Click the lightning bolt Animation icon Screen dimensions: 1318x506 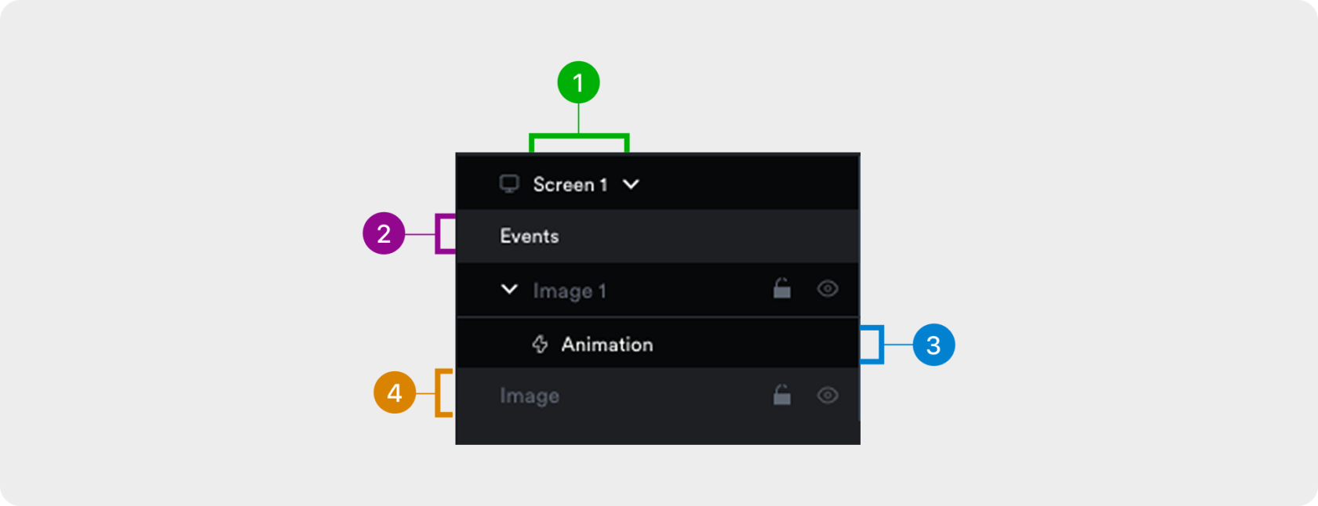[540, 345]
